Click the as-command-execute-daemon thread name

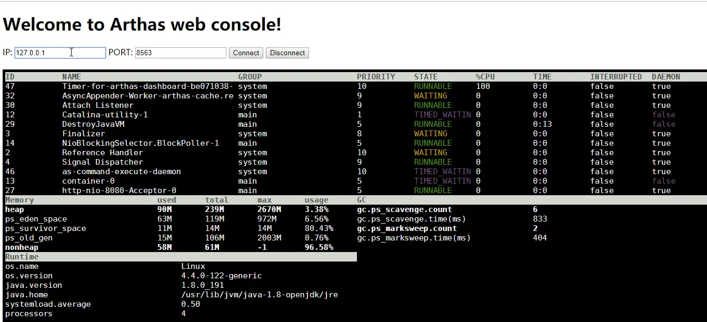[x=122, y=172]
